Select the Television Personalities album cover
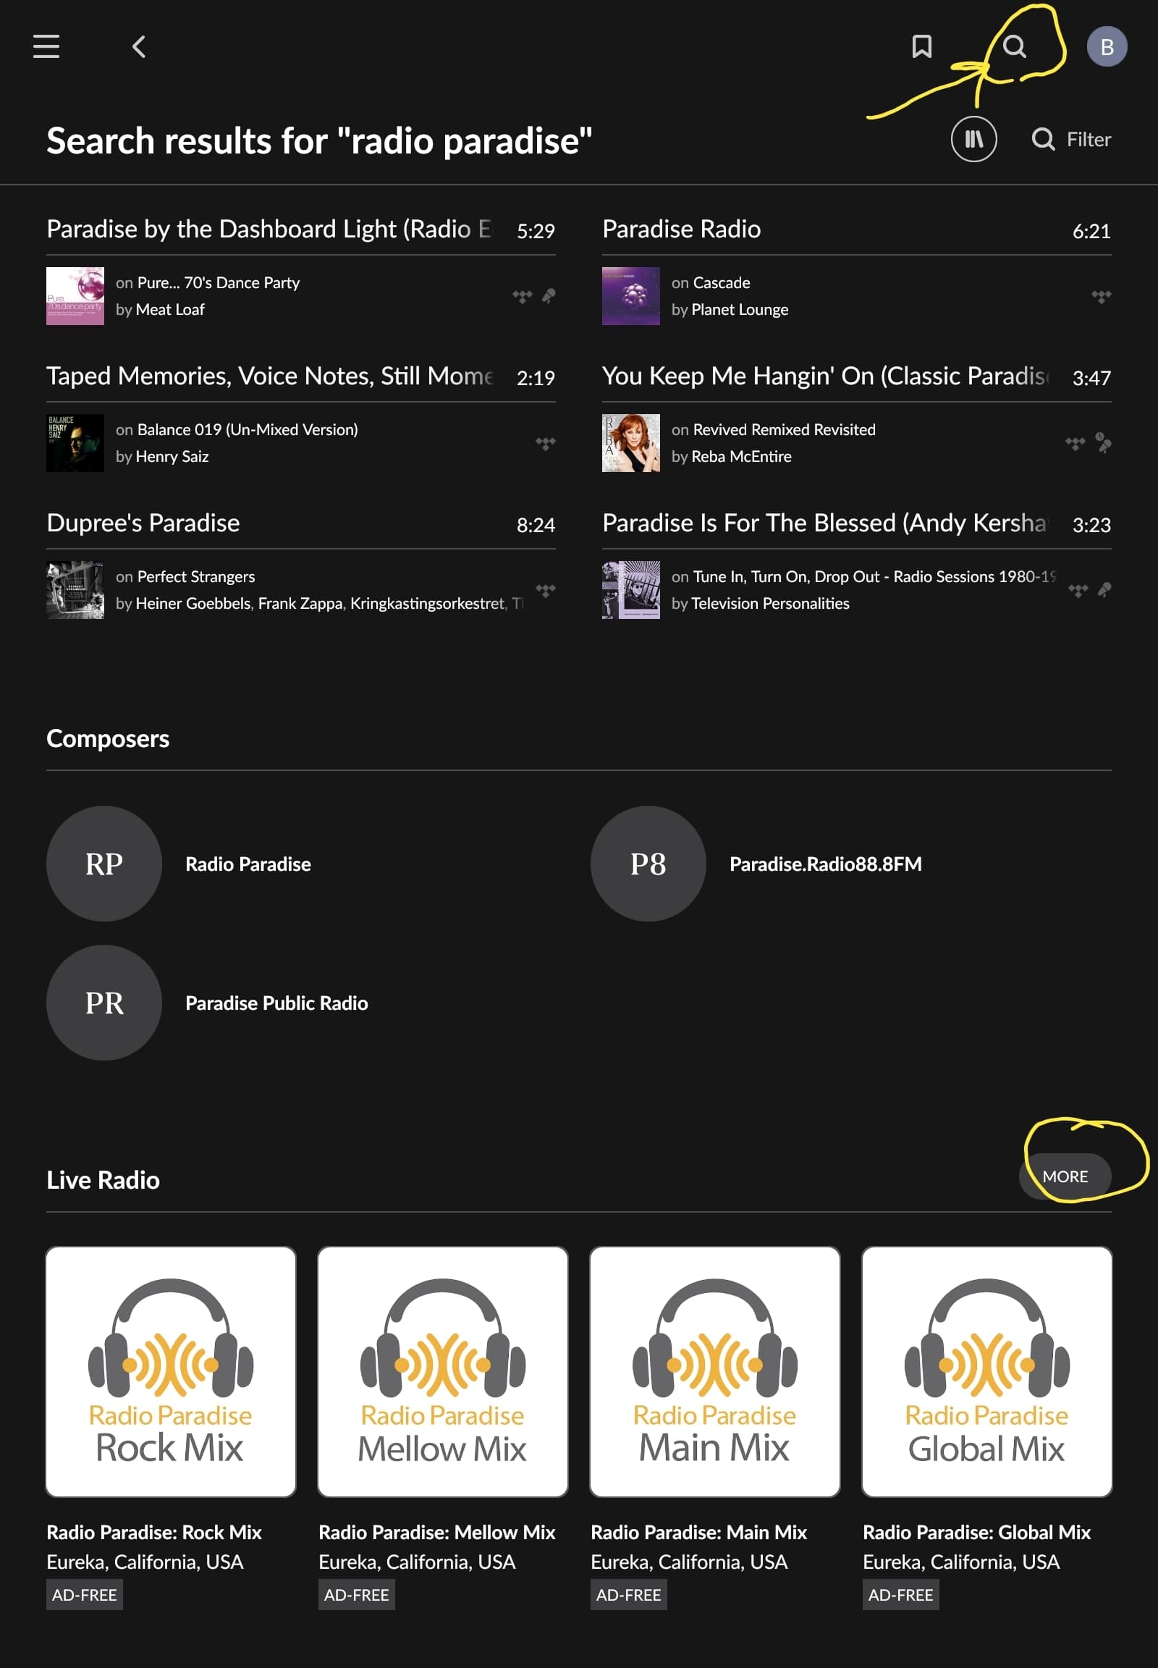The width and height of the screenshot is (1158, 1668). (631, 589)
